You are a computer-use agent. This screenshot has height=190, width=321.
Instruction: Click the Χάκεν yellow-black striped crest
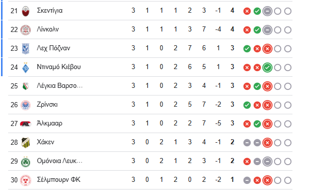tap(25, 142)
